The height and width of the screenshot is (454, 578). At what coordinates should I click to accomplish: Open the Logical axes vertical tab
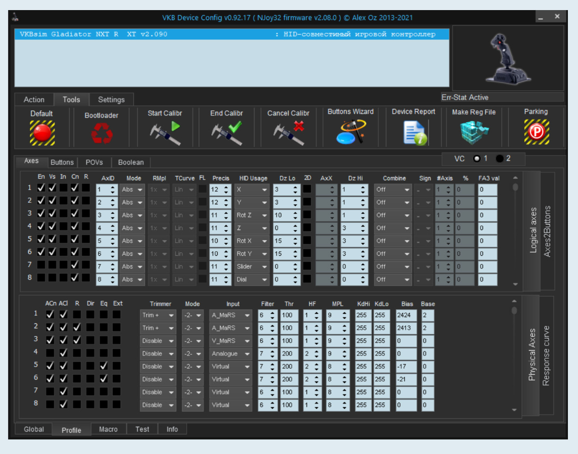click(x=533, y=231)
